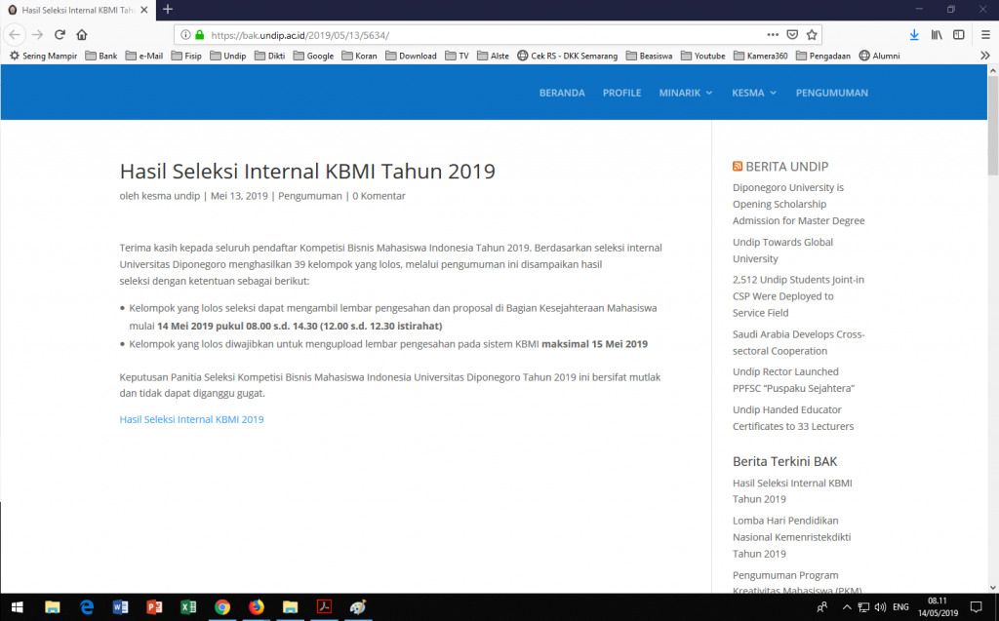Open the Firefox library icon
This screenshot has width=999, height=621.
tap(937, 34)
